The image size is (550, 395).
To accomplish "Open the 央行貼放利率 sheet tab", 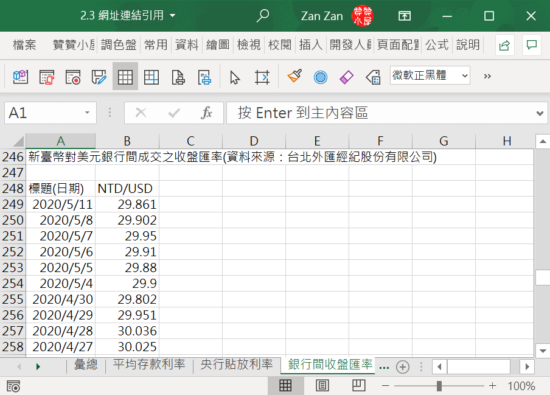I will click(237, 365).
